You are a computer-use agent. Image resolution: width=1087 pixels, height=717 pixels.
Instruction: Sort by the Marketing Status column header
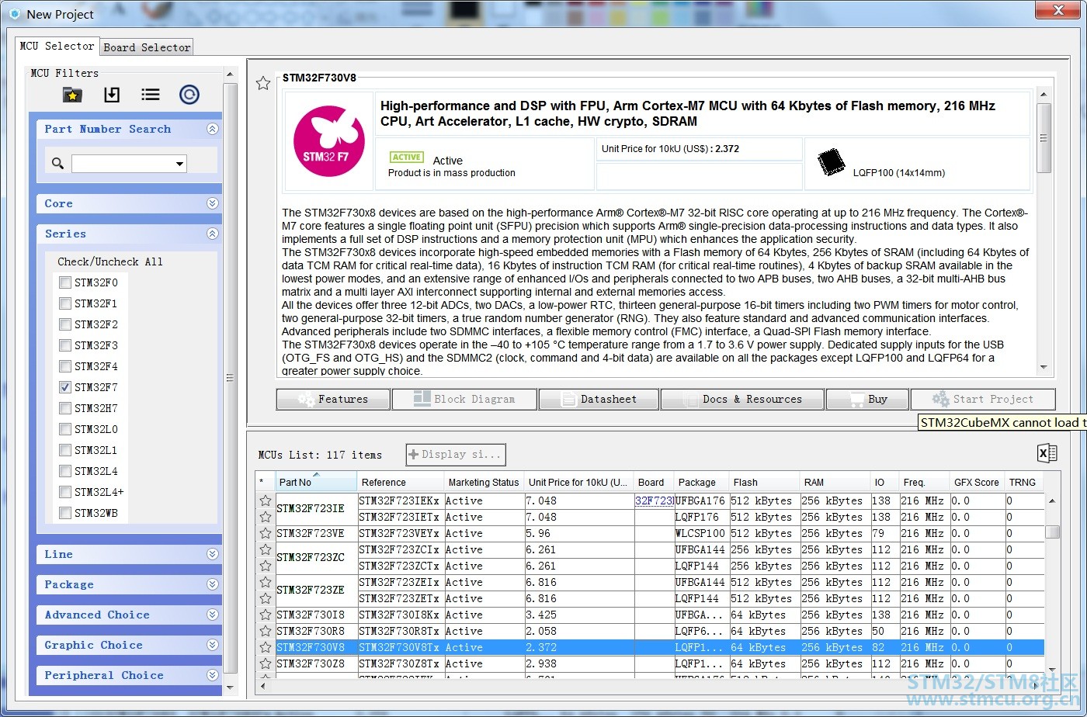point(484,482)
